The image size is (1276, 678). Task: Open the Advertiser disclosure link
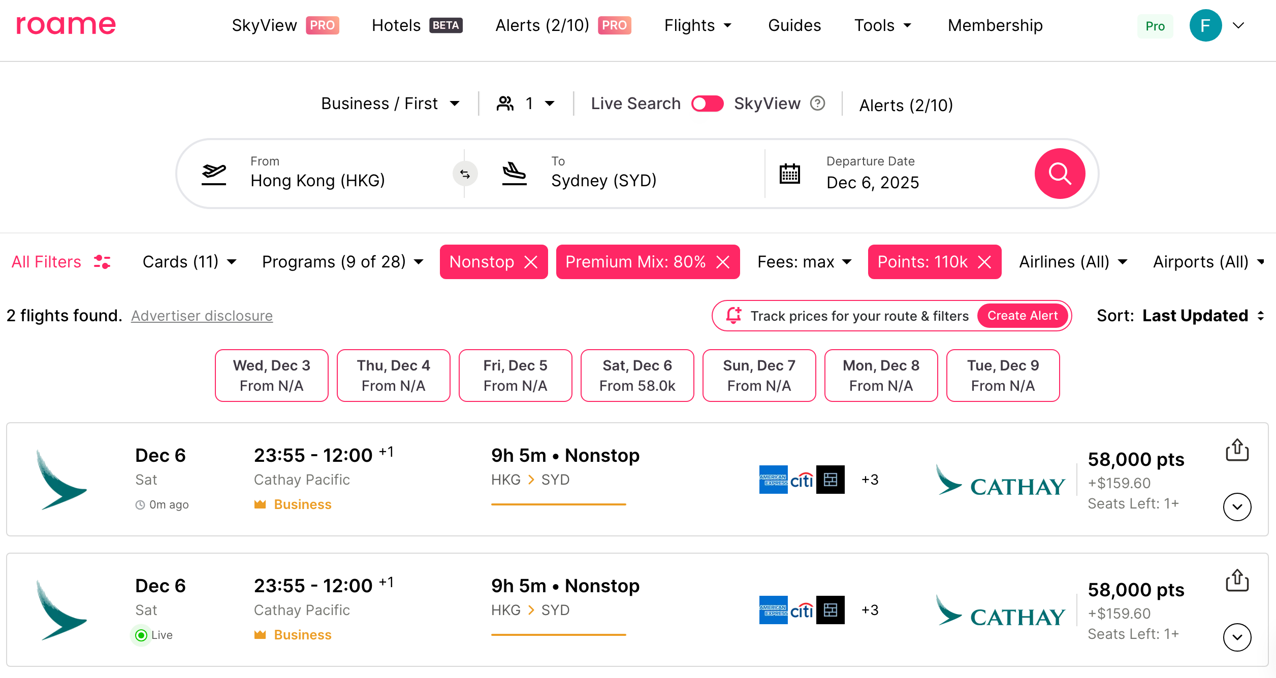click(x=202, y=316)
